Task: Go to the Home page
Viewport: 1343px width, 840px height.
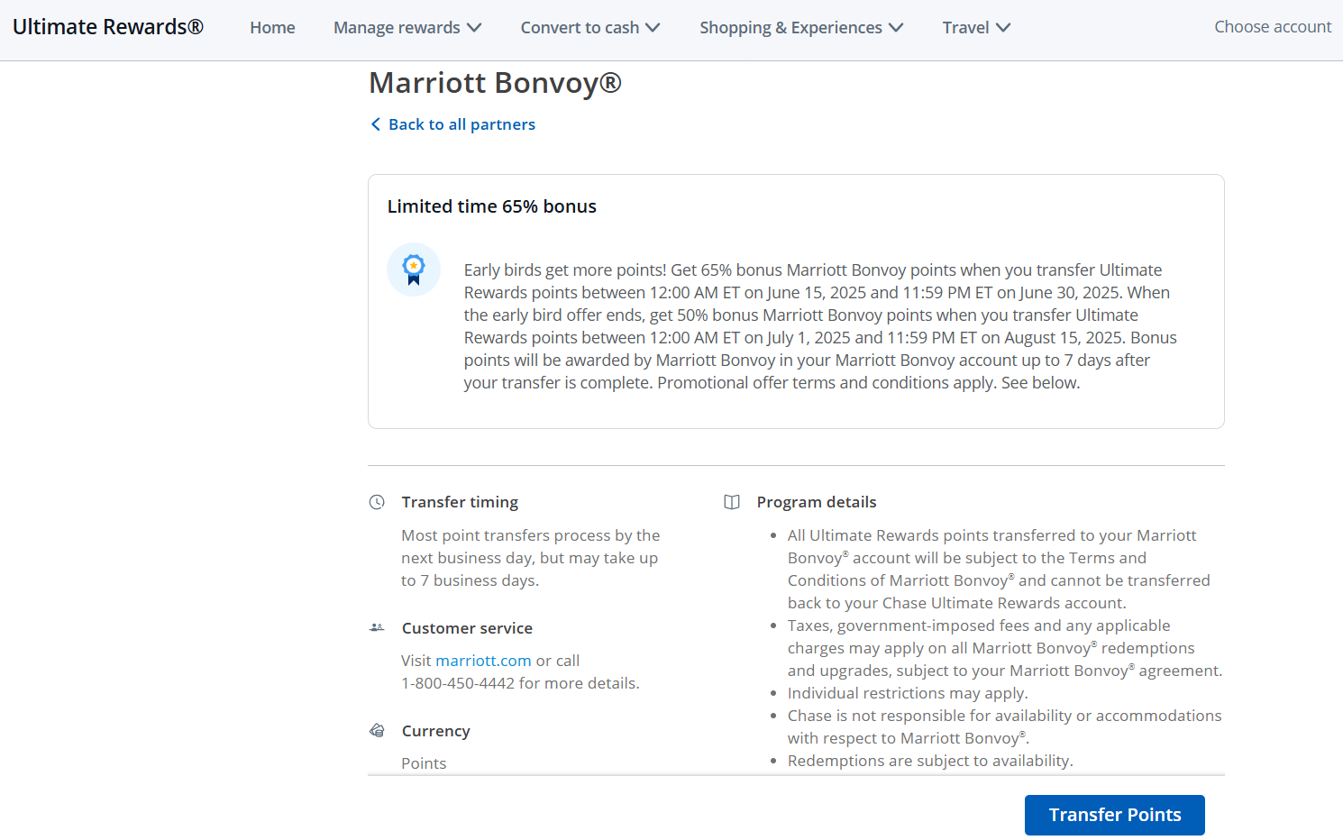Action: 272,28
